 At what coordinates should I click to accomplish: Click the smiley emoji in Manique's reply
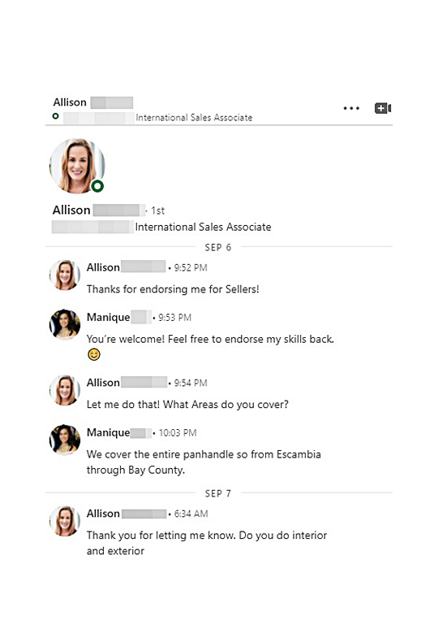(94, 354)
